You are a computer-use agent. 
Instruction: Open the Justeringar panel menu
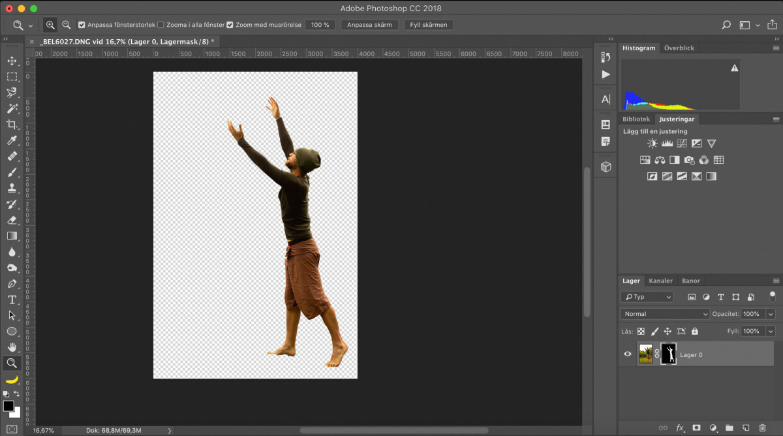(x=776, y=119)
